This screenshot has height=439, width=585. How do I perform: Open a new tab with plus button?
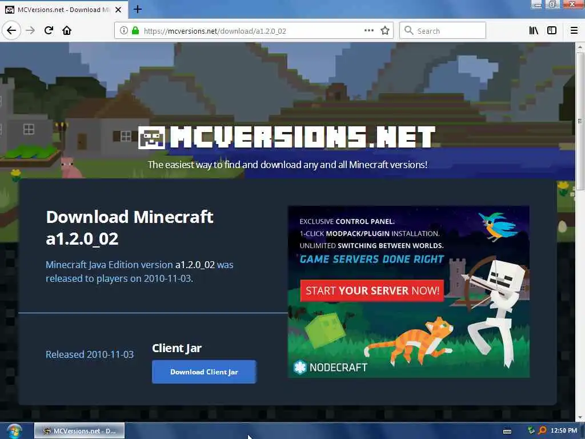point(137,9)
